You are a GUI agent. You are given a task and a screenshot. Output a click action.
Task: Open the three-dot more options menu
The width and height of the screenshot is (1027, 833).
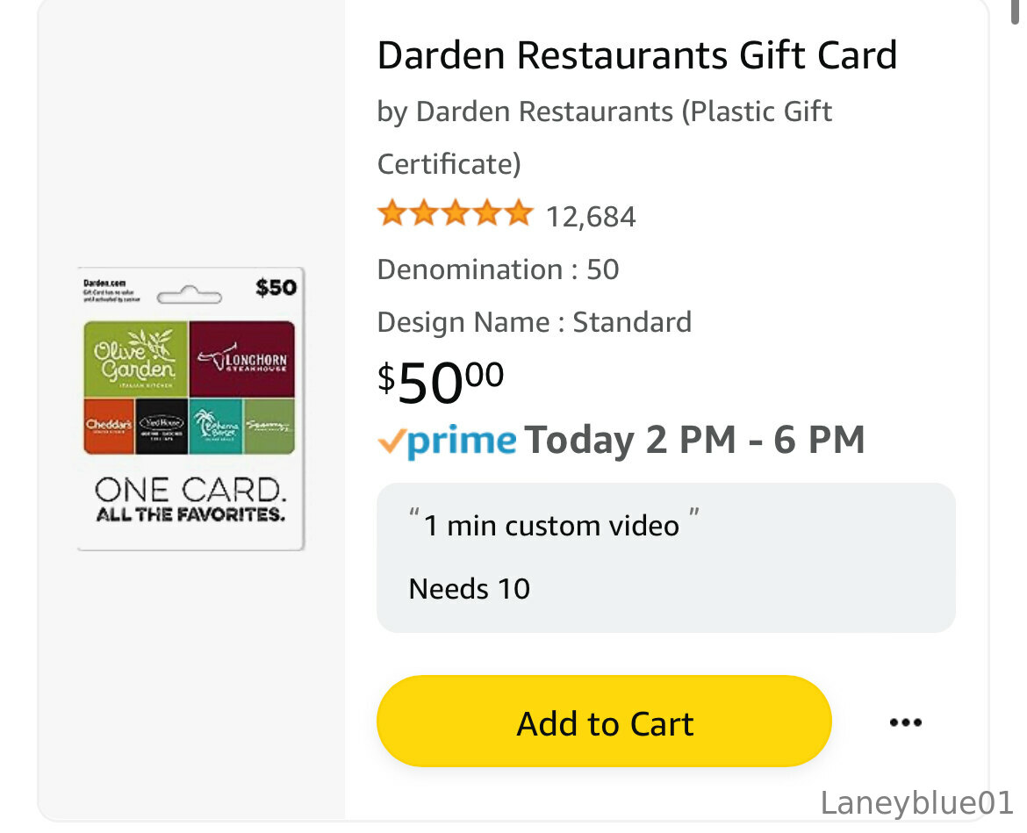(x=906, y=722)
